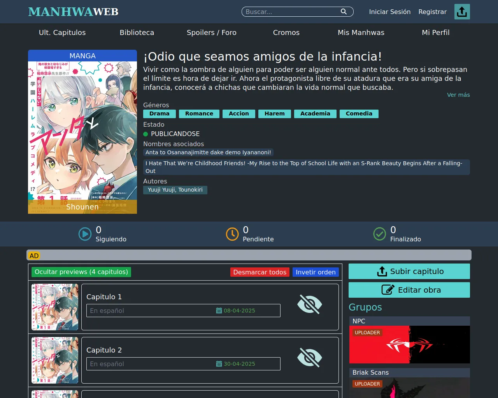Open the Registrar link
This screenshot has height=398, width=498.
tap(433, 12)
